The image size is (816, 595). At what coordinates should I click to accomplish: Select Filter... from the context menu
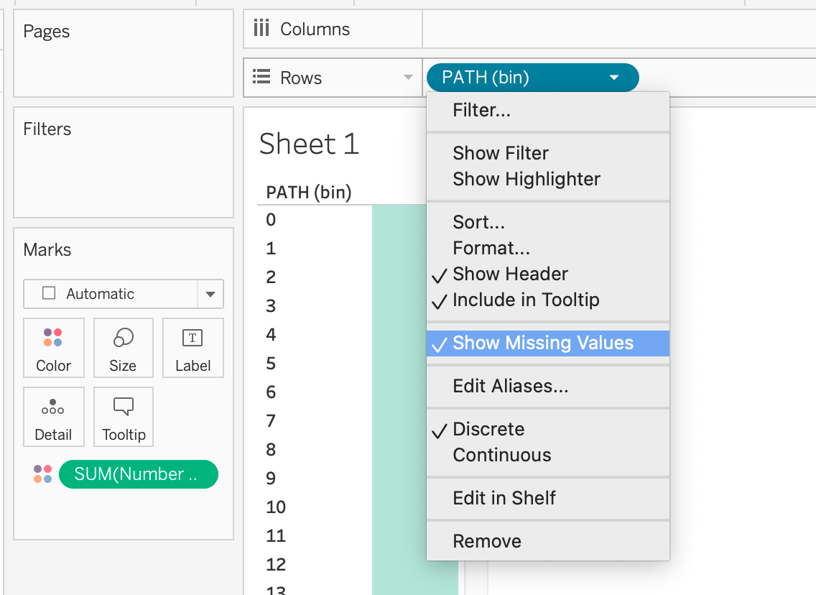click(481, 111)
